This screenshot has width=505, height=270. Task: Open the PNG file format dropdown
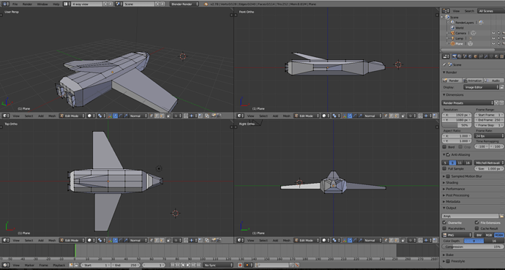[x=457, y=236]
